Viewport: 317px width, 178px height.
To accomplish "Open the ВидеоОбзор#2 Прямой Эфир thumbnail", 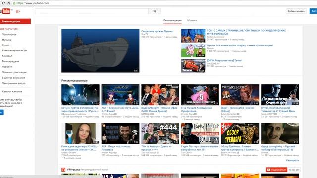I will point(160,94).
